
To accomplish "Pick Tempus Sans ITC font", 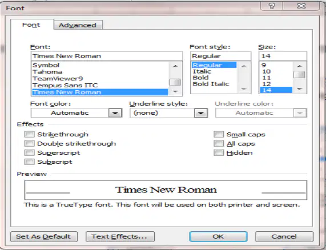I will point(100,86).
